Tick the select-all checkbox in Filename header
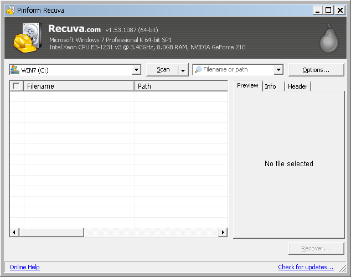Image resolution: width=351 pixels, height=277 pixels. point(16,86)
